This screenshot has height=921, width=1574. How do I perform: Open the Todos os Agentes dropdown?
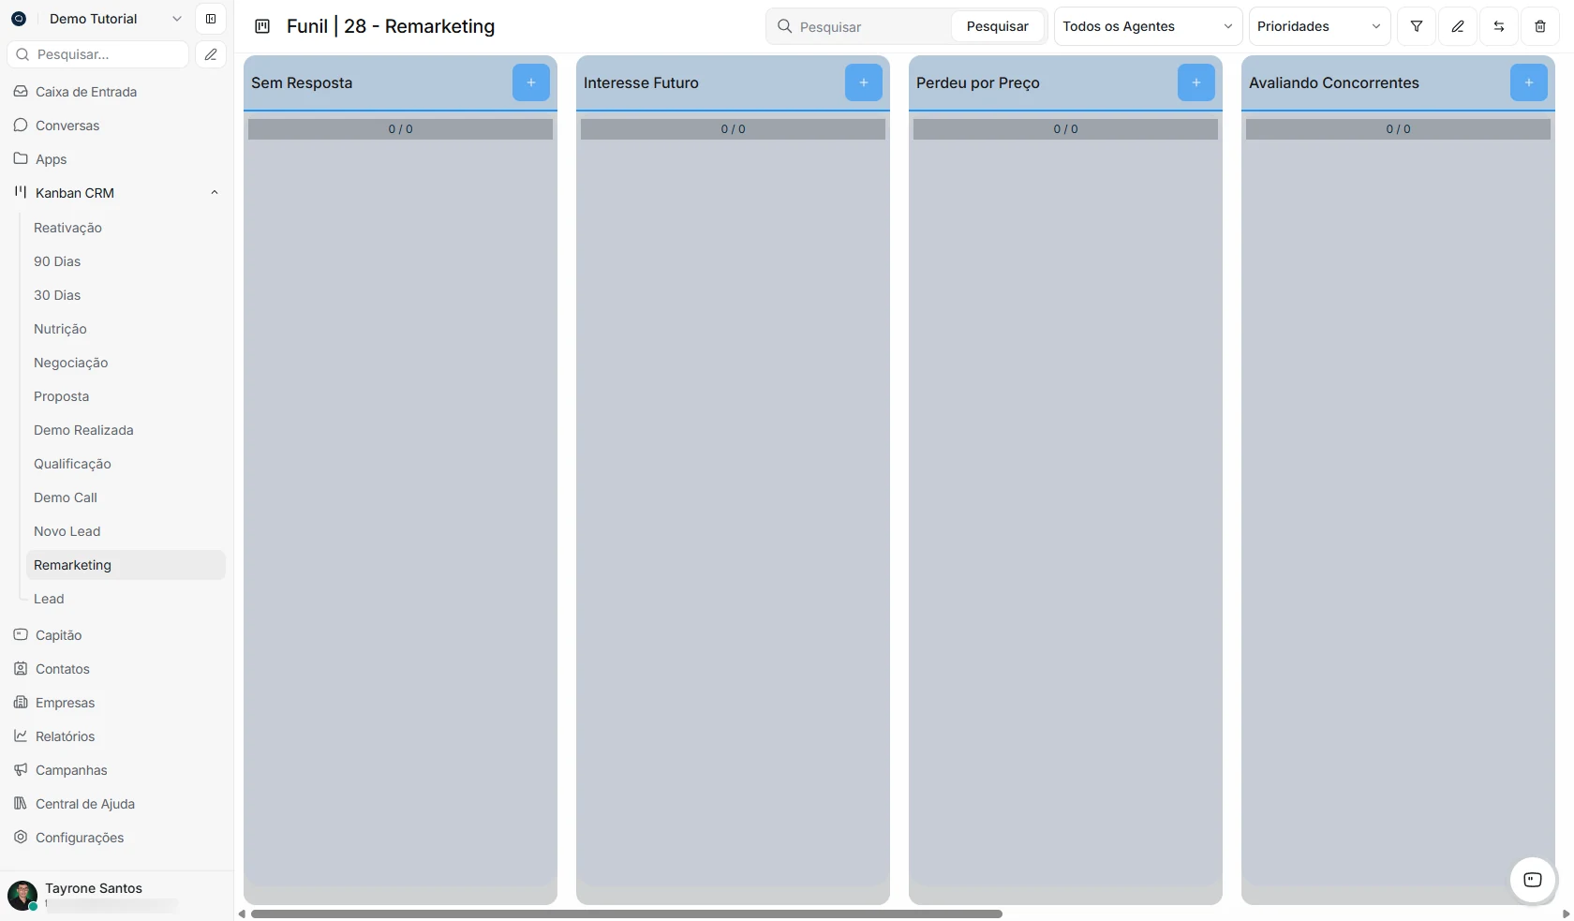pyautogui.click(x=1148, y=26)
